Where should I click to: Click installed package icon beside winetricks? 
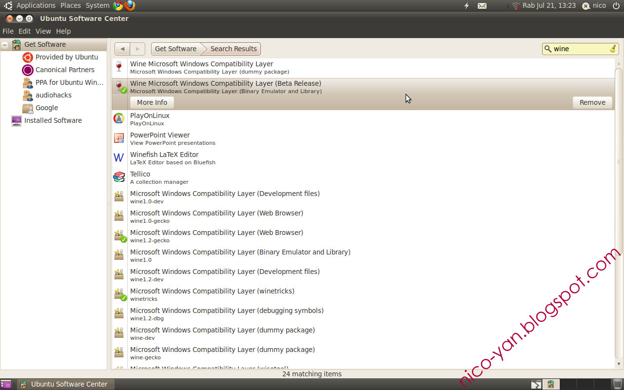point(120,294)
